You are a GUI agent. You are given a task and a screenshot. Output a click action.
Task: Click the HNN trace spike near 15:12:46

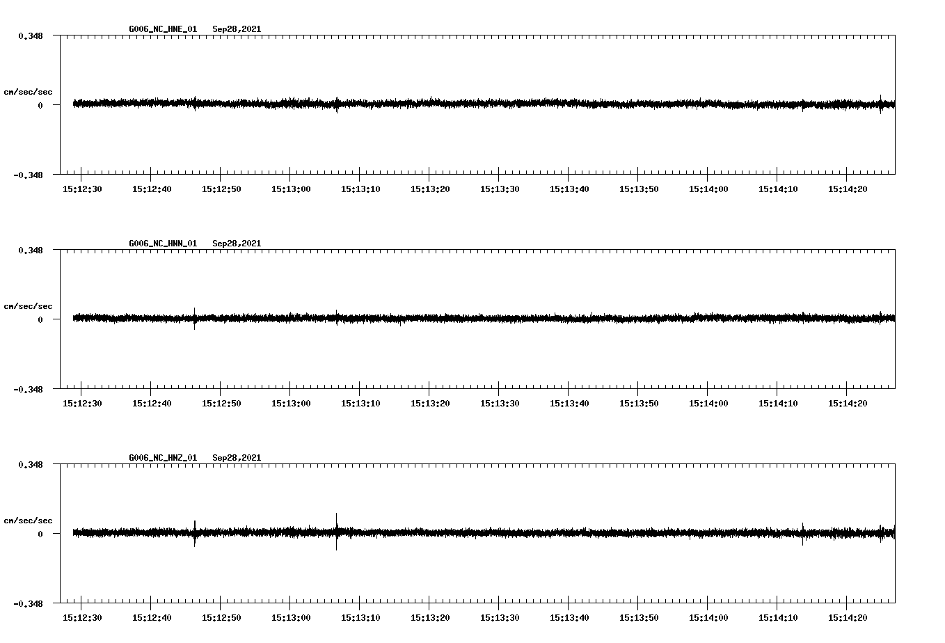point(195,318)
